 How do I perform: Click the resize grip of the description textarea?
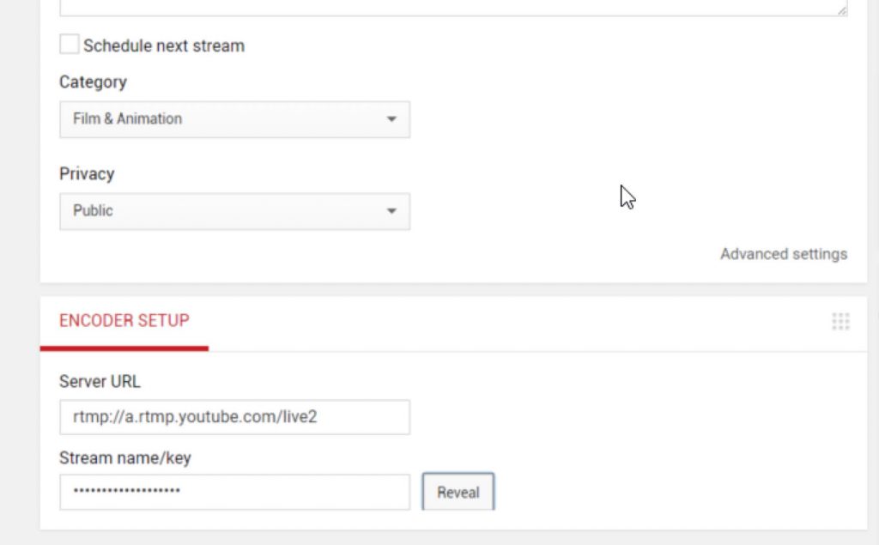(x=842, y=10)
